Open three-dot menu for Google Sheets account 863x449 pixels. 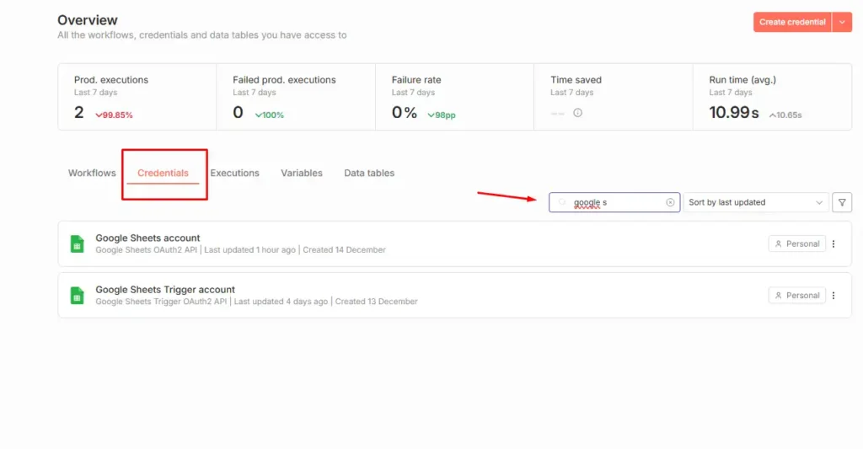point(834,244)
